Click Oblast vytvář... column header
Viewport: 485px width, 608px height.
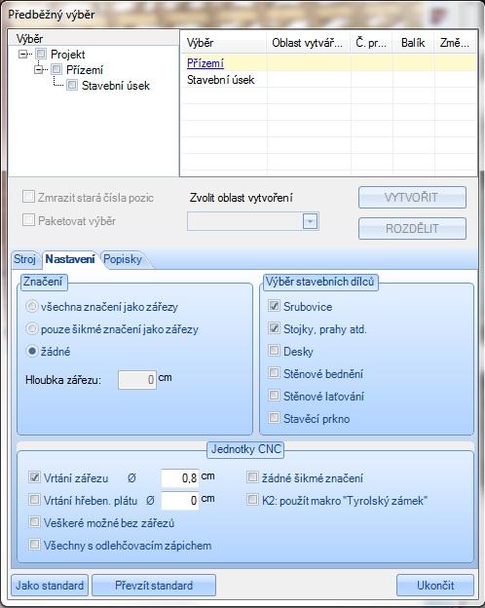tap(309, 43)
